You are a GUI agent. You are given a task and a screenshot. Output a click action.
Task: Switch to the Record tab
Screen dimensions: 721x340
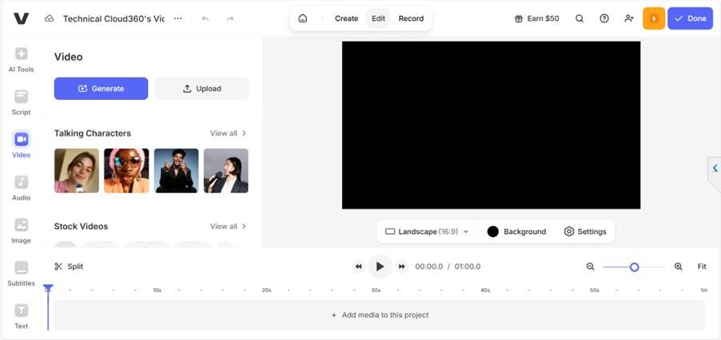click(x=411, y=19)
